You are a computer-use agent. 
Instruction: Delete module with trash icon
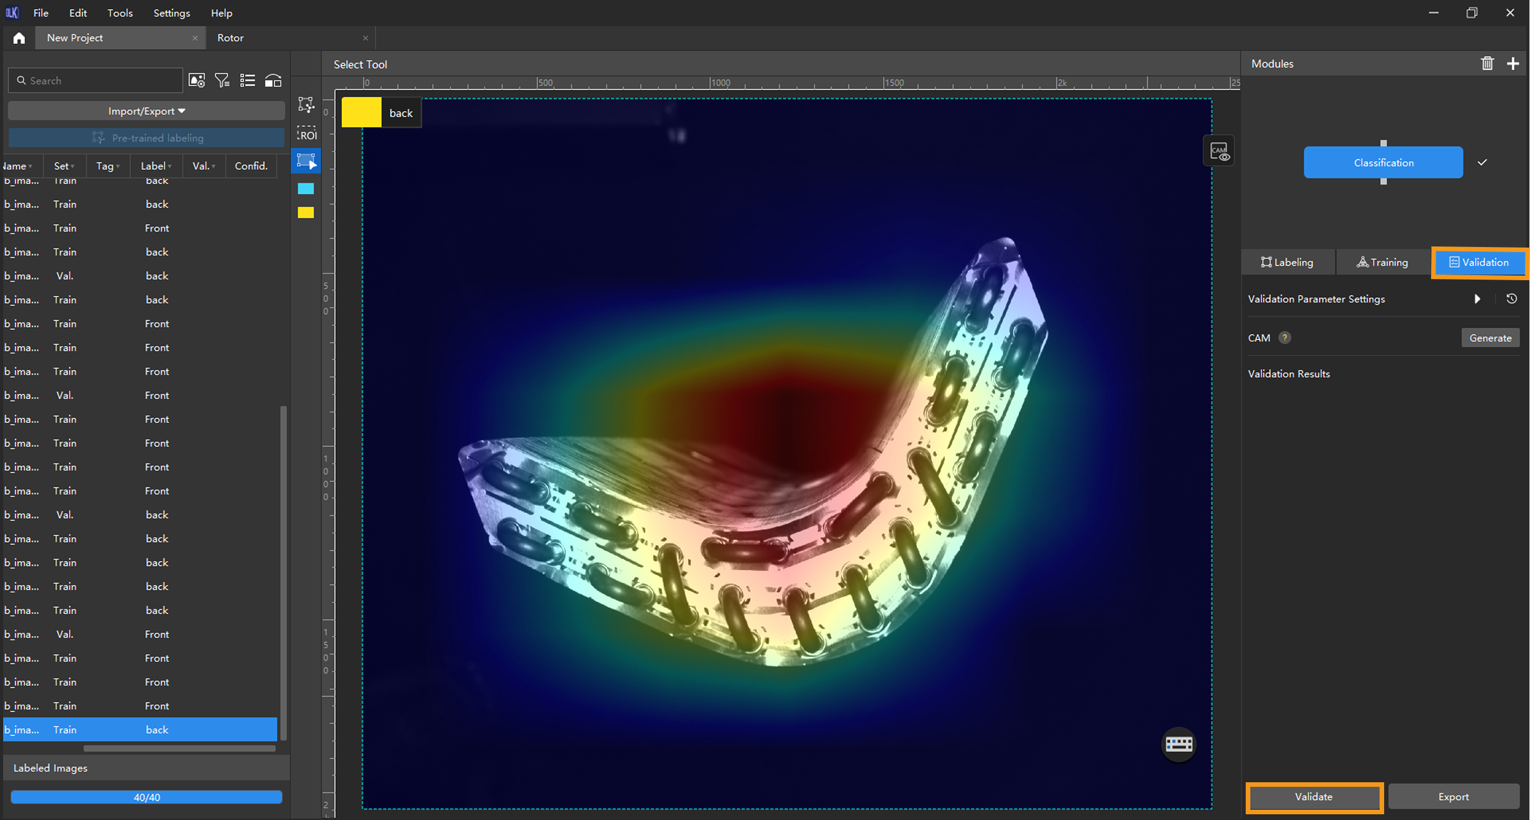point(1487,63)
